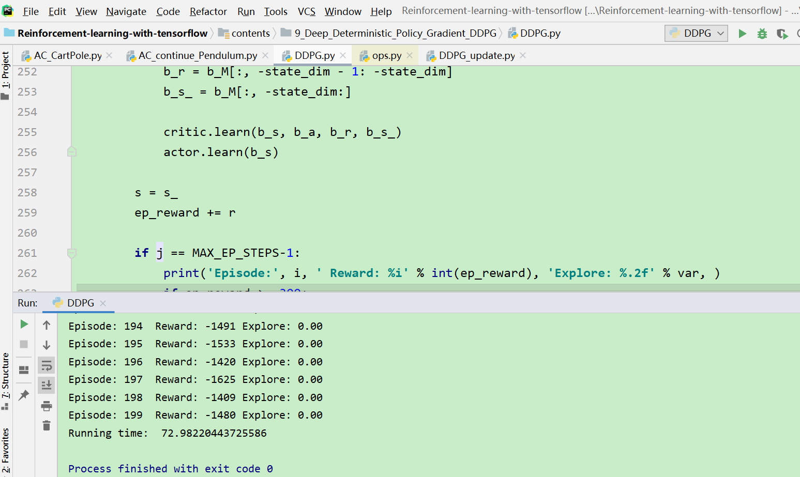The height and width of the screenshot is (477, 800).
Task: Pin the Run tool window tab
Action: point(23,395)
